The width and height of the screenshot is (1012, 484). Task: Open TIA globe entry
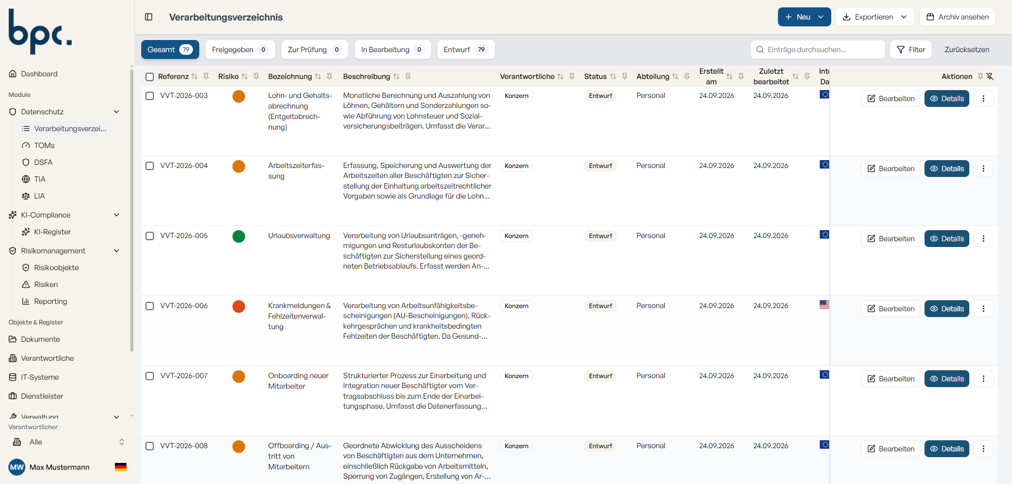tap(40, 179)
